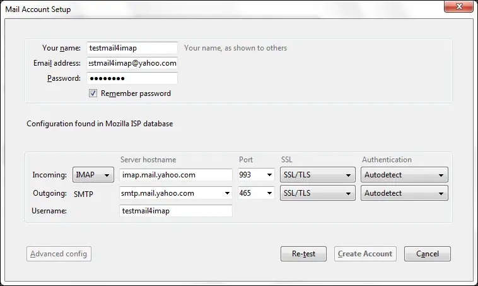
Task: Click the Create Account button
Action: pos(365,254)
